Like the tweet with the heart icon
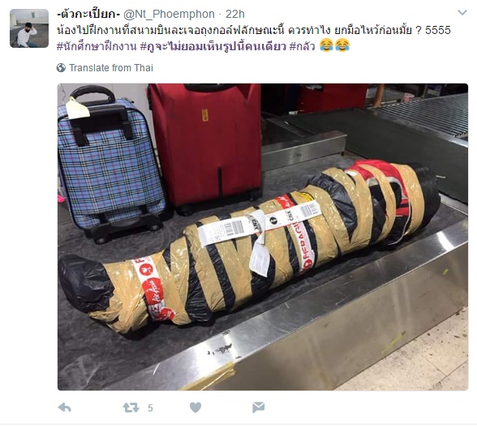 tap(196, 408)
